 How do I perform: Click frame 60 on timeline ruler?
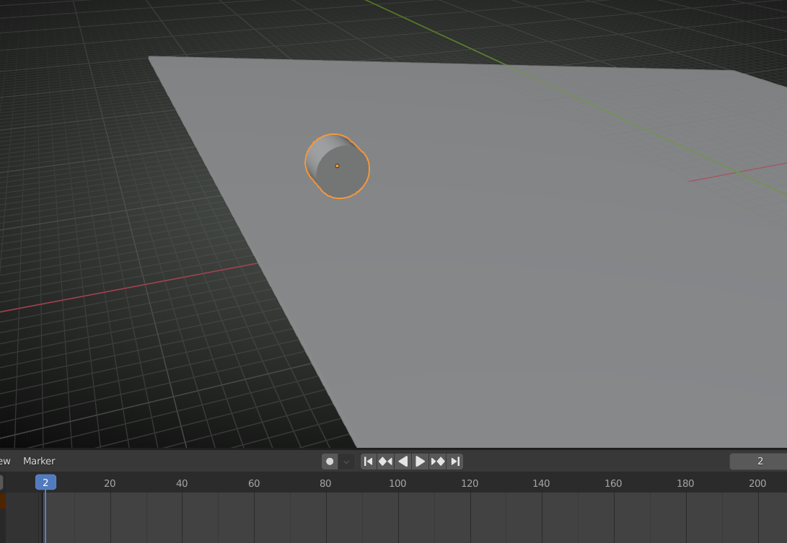[x=254, y=483]
